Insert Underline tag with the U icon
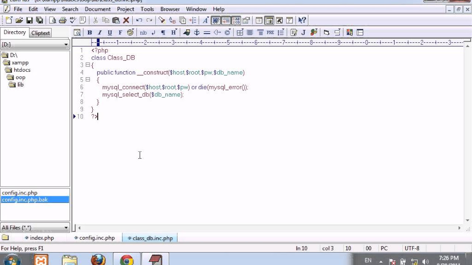Screen dimensions: 472x265 [110, 32]
